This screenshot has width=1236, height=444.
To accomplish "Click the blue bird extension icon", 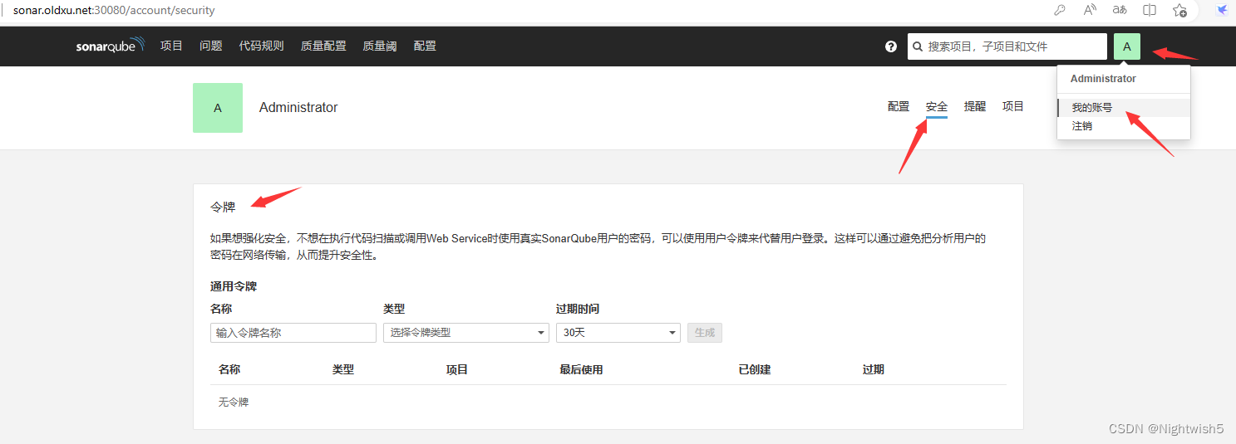I will coord(1223,10).
